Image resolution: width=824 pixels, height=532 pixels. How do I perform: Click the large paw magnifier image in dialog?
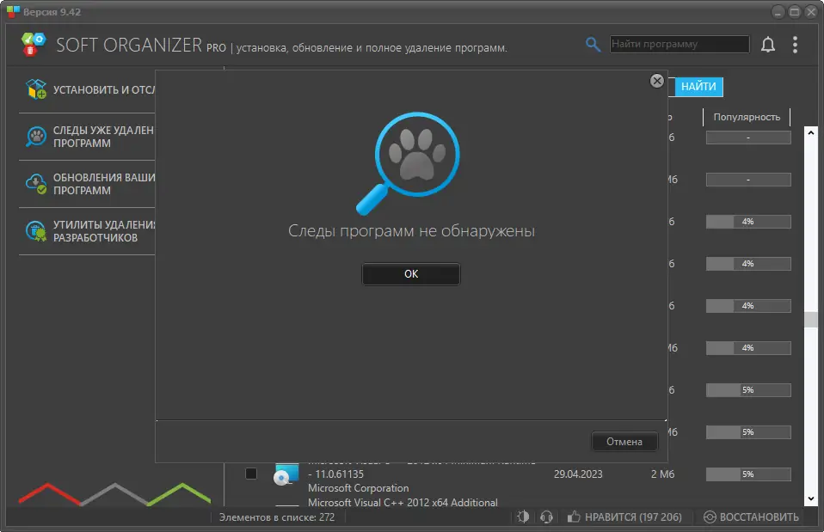408,163
